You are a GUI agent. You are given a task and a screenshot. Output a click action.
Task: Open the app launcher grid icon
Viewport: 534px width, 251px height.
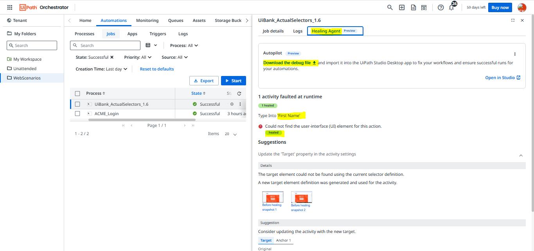pos(10,7)
